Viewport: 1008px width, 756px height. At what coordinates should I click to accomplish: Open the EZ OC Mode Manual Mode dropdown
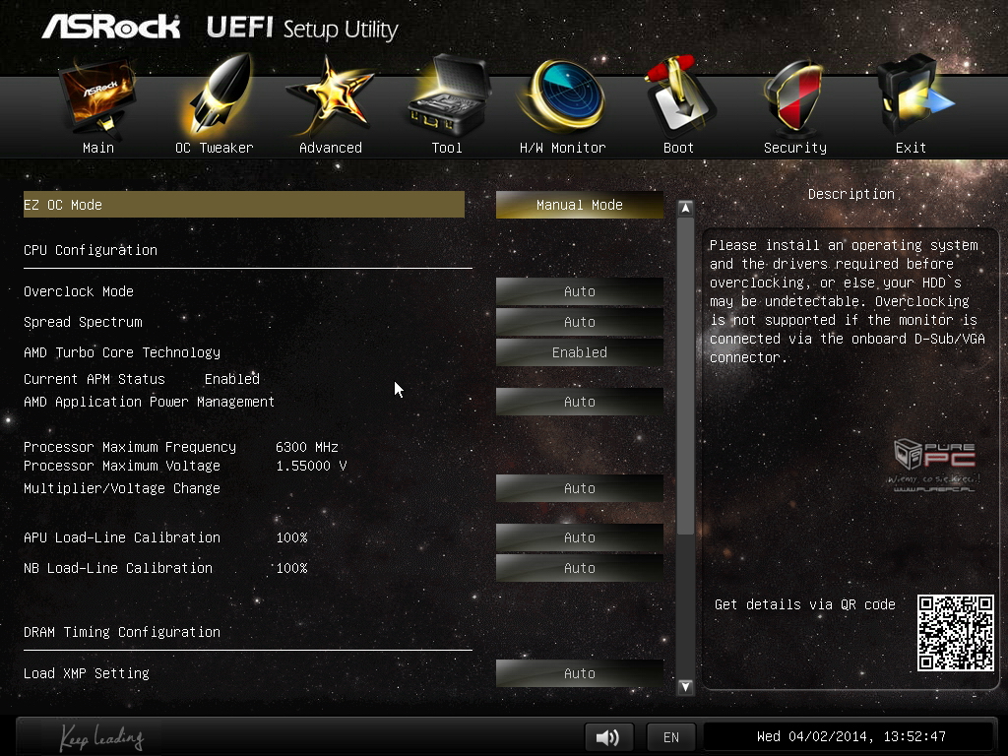click(x=579, y=205)
